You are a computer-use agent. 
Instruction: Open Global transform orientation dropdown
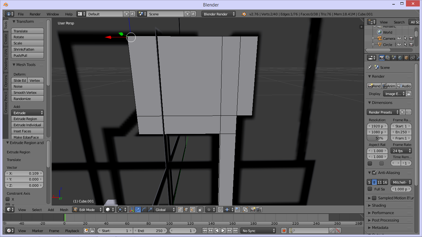[165, 210]
